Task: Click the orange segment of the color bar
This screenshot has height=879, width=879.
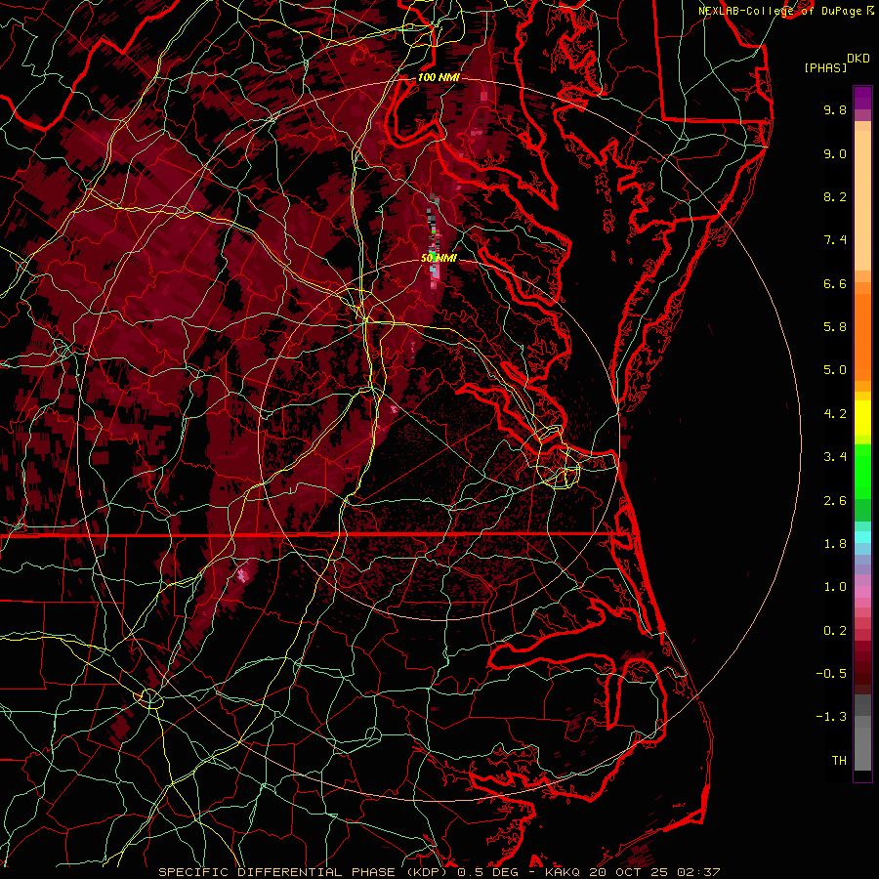Action: click(x=862, y=336)
